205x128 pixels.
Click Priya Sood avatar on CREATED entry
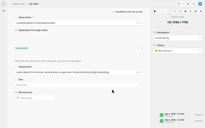[x=161, y=121]
